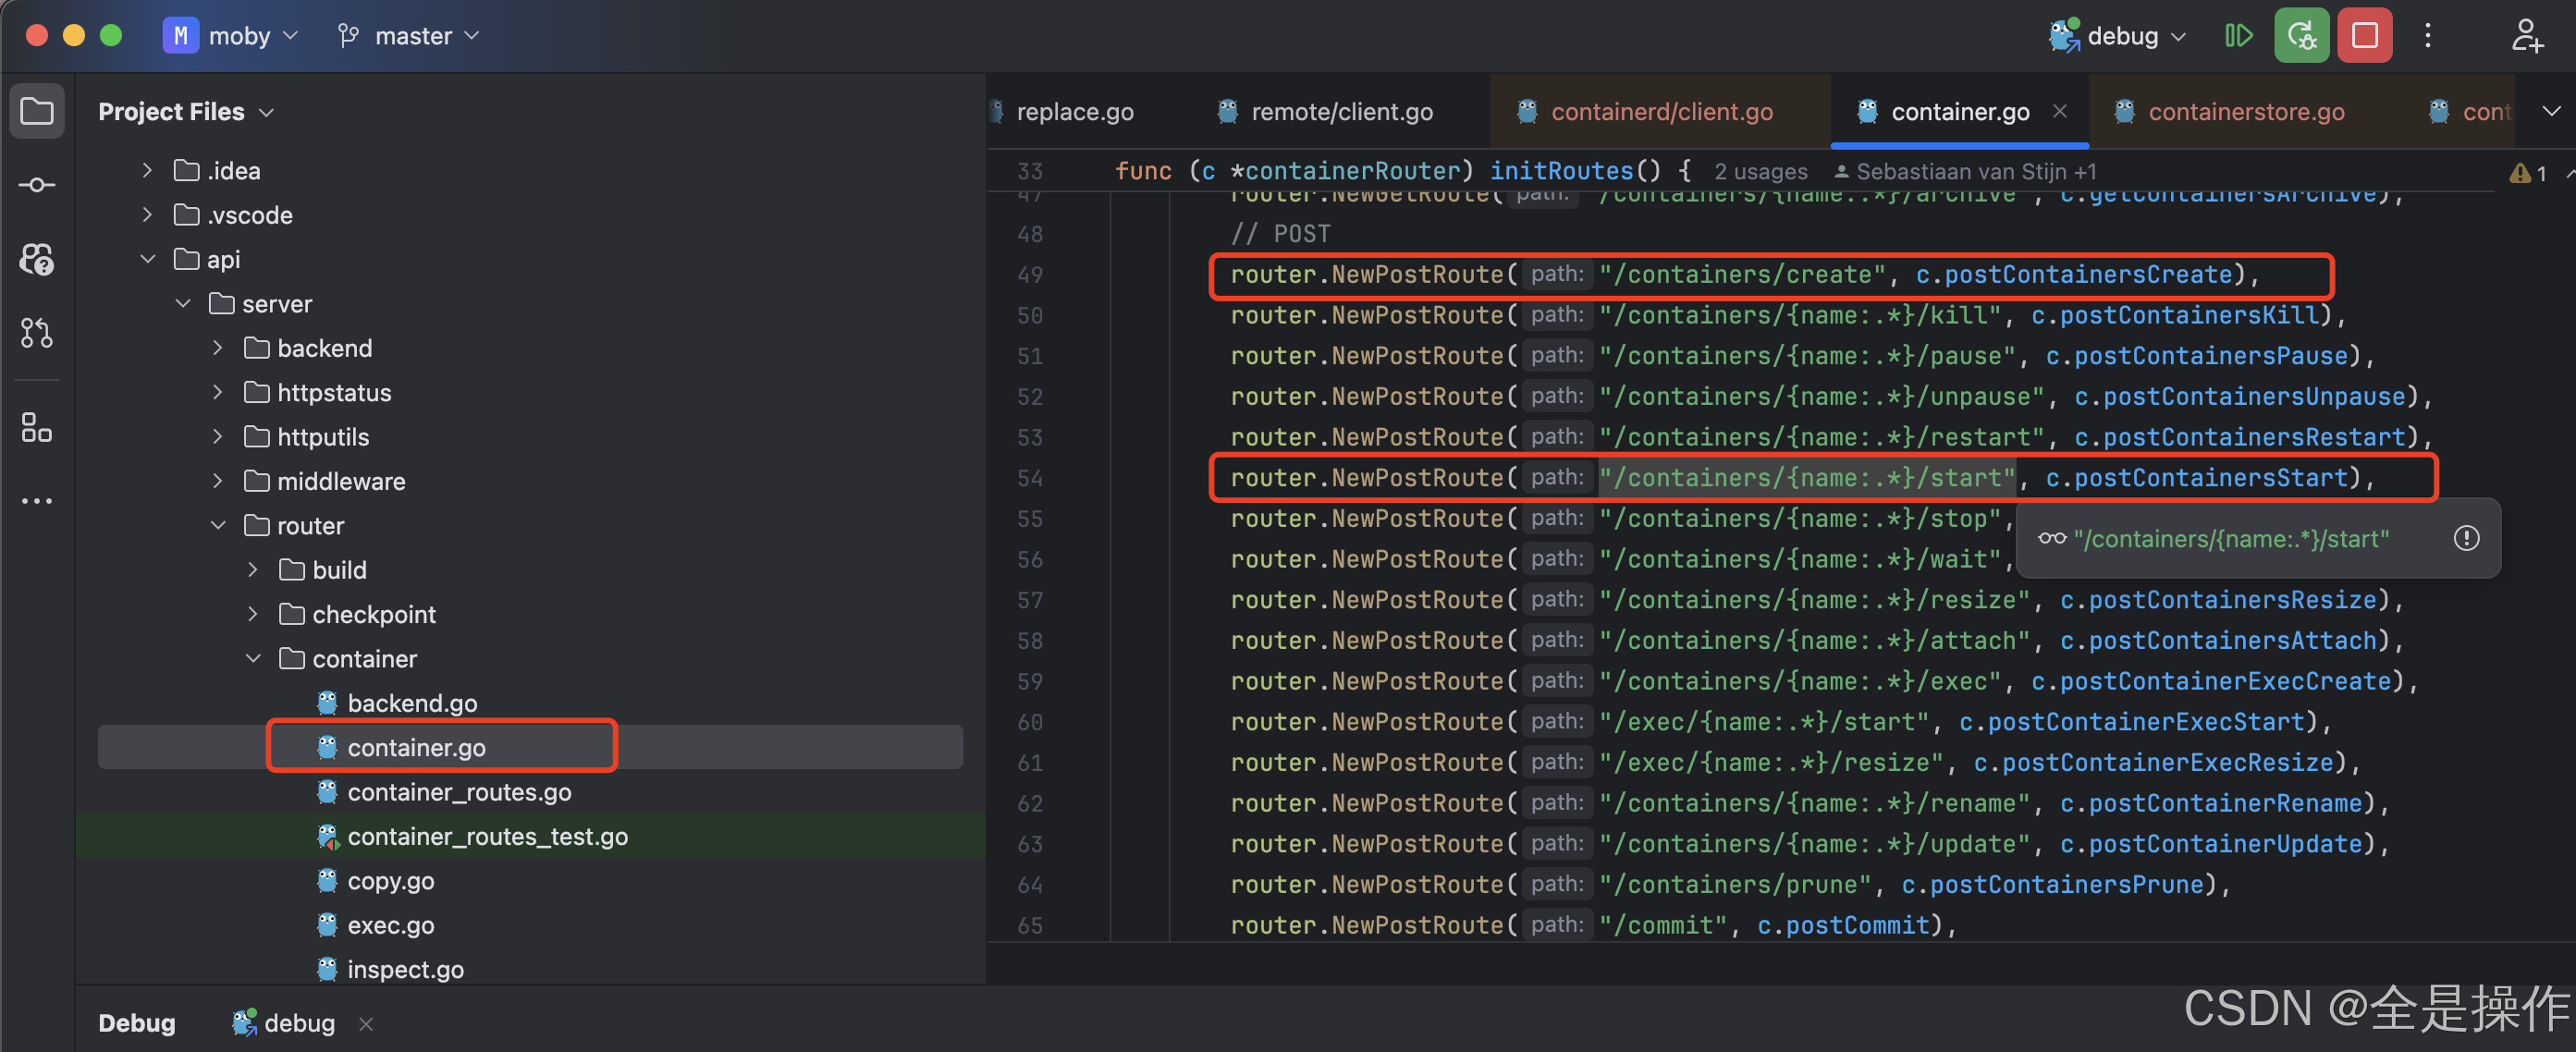The width and height of the screenshot is (2576, 1052).
Task: Click the green Rerun debug icon
Action: (2302, 36)
